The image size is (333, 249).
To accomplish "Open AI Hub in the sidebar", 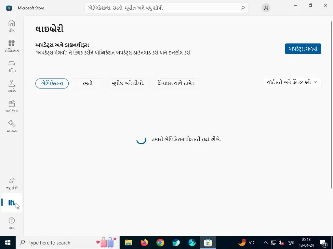I will tap(12, 127).
